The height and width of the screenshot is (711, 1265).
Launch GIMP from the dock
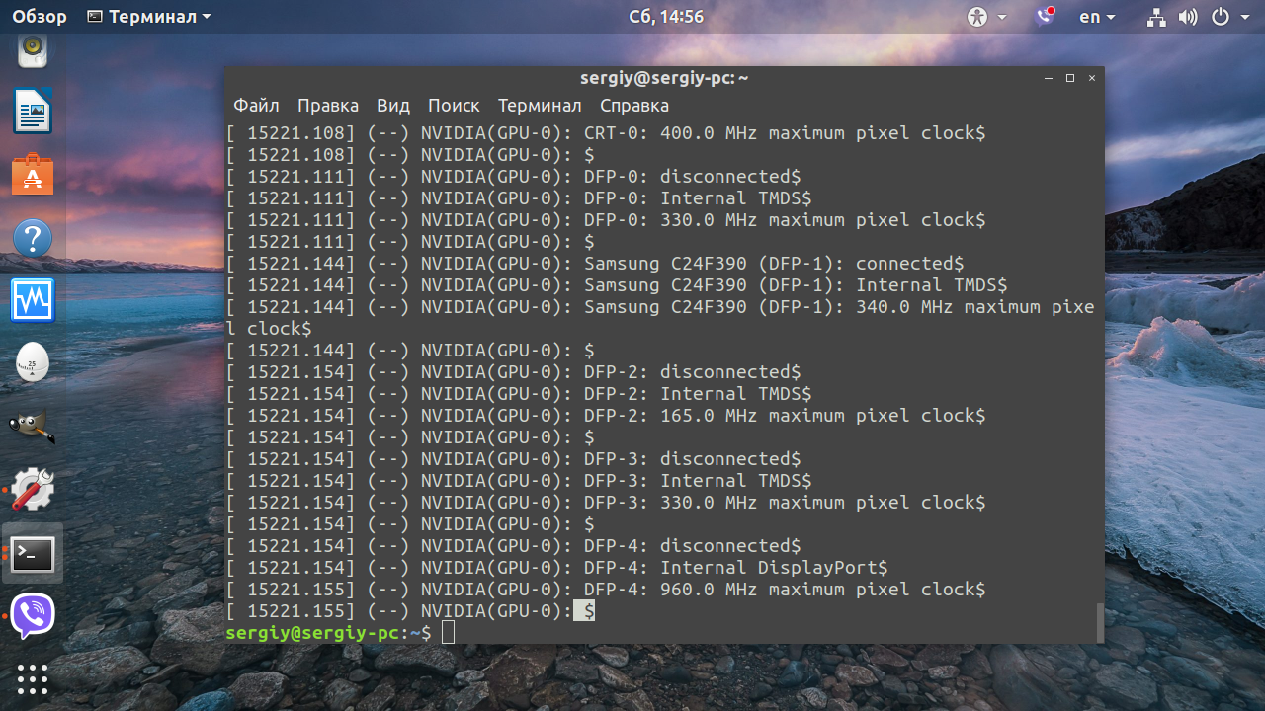(x=33, y=427)
